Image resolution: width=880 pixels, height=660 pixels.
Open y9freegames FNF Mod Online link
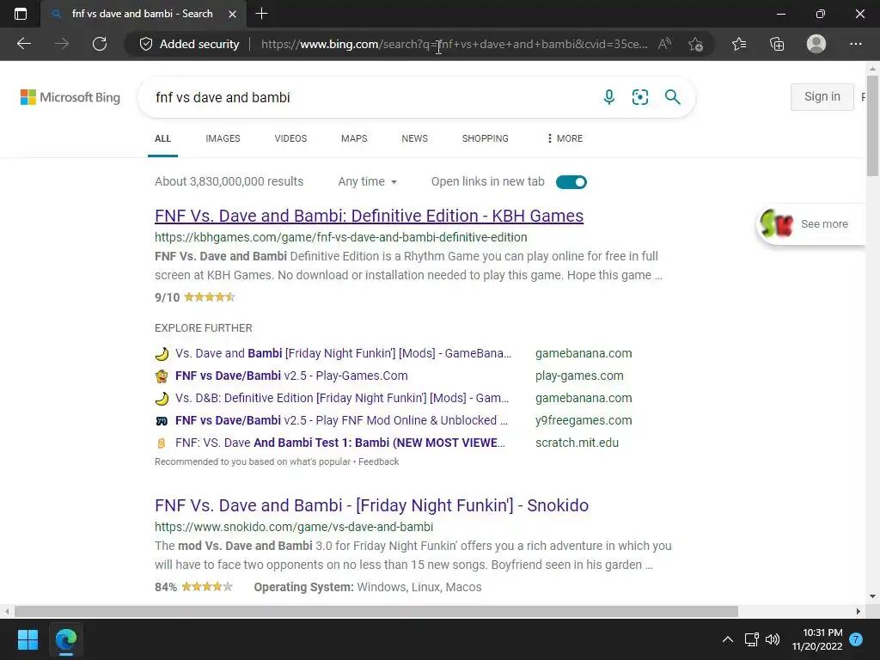pyautogui.click(x=341, y=420)
